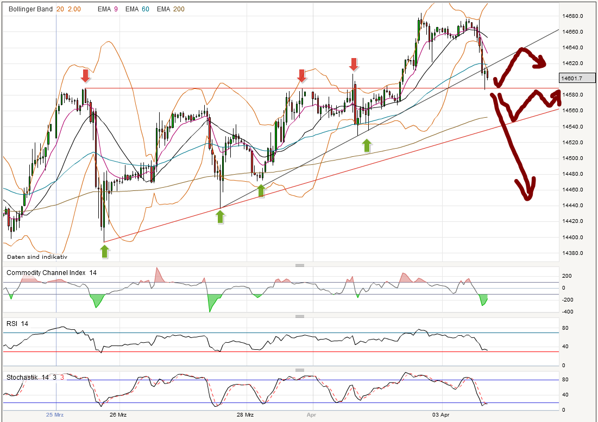
Task: Click the Commodity Channel Index 14 label
Action: click(x=52, y=273)
